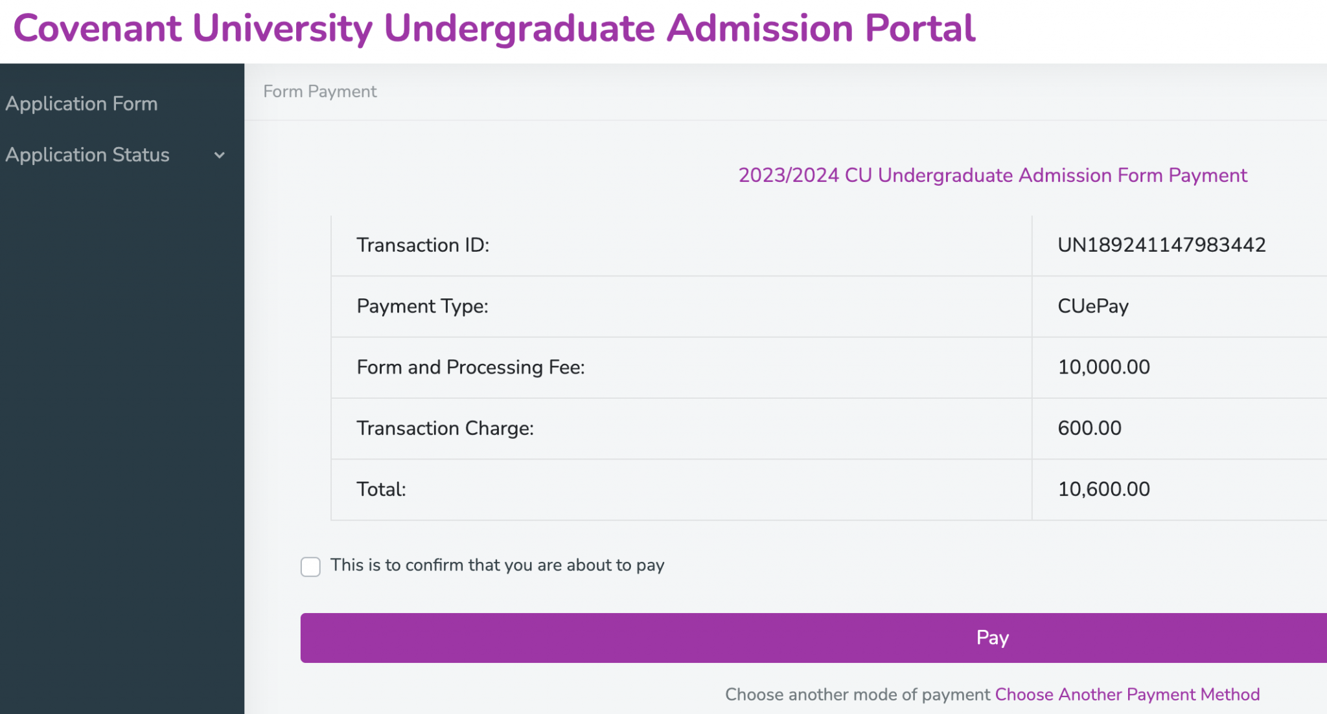Click the 10,600.00 total amount

pos(1103,489)
